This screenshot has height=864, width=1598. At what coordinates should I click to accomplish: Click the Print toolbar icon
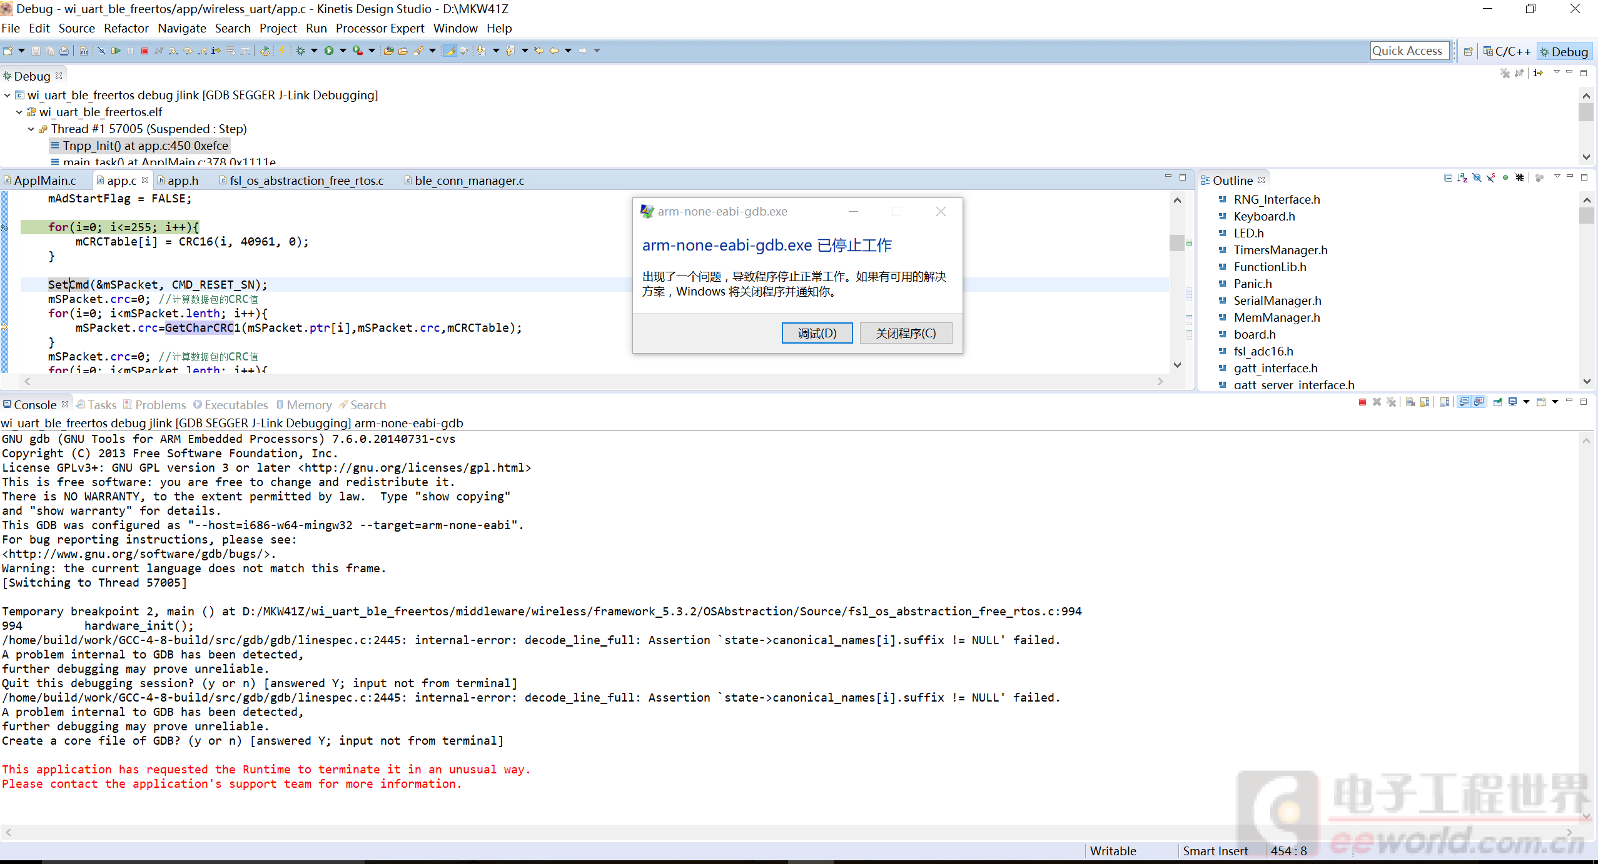click(x=64, y=51)
